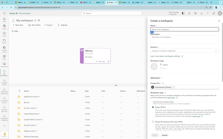Viewport: 223px width, 139px height.
Task: Open Lindah Nelima Cohort 7 folder
Action: point(33,120)
